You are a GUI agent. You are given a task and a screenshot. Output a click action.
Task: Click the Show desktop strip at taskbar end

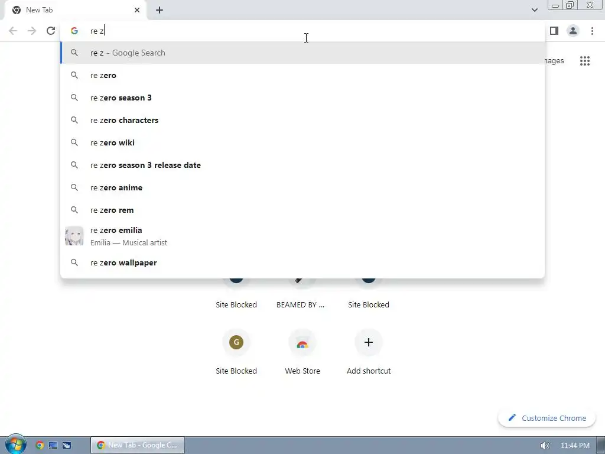600,445
